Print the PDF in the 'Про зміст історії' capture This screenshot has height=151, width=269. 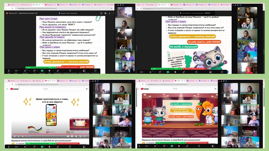click(105, 13)
